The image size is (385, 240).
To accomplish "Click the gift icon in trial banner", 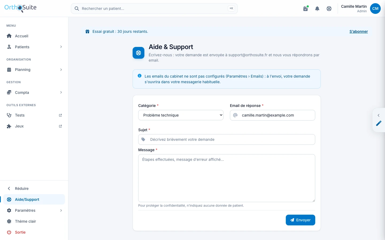I will 87,31.
